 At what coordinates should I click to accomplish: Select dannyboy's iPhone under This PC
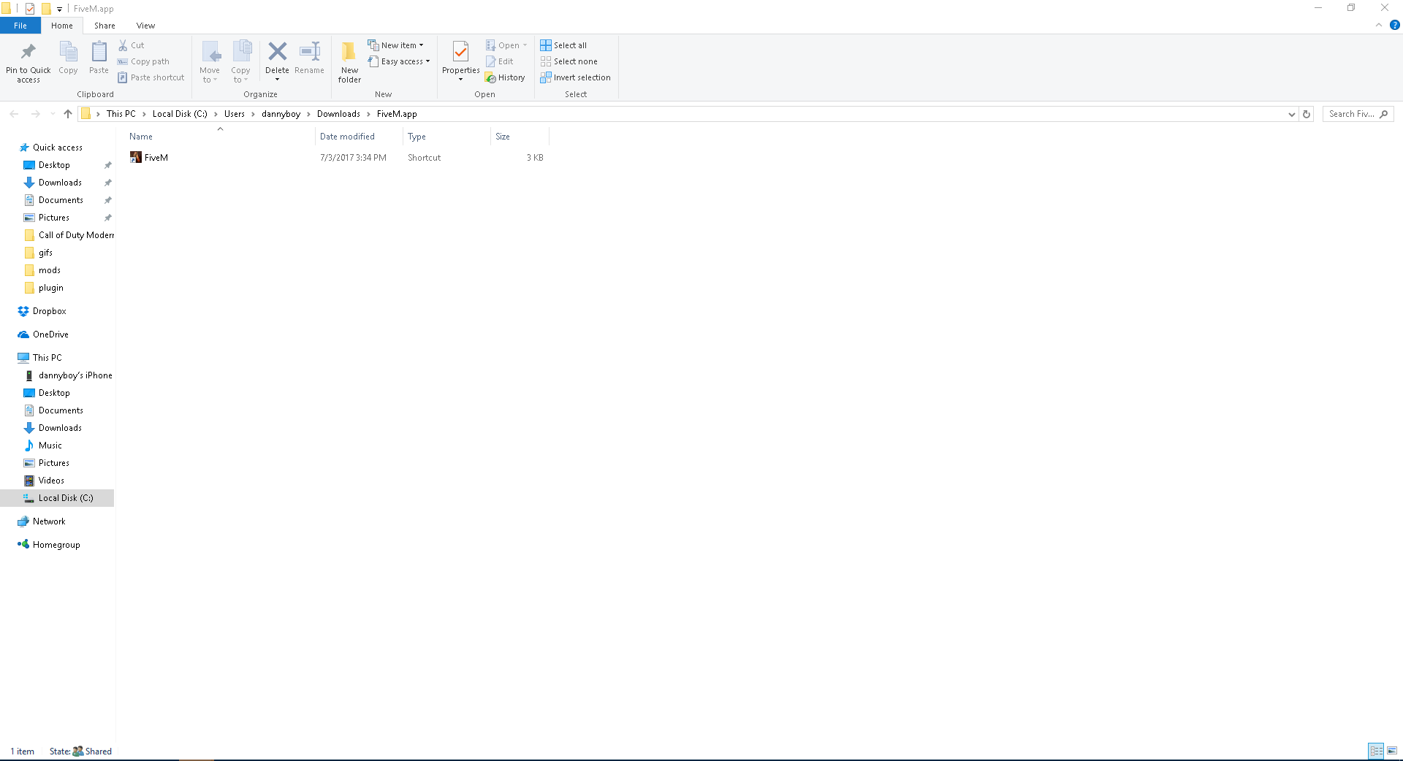pyautogui.click(x=68, y=375)
